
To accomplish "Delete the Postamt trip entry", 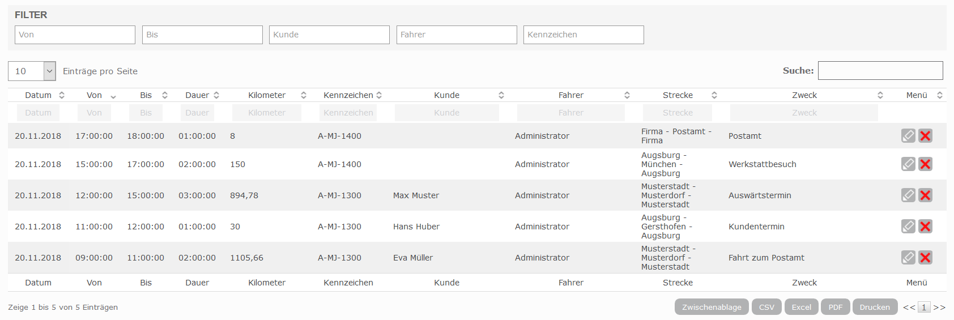I will tap(925, 136).
